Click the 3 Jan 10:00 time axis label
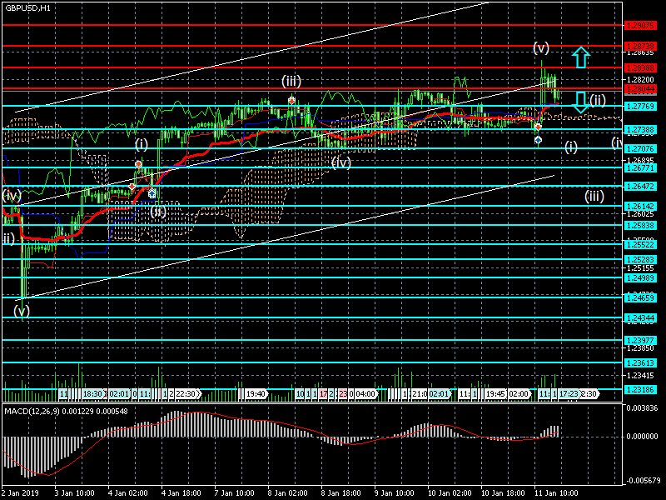Viewport: 666px width, 500px height. click(74, 493)
